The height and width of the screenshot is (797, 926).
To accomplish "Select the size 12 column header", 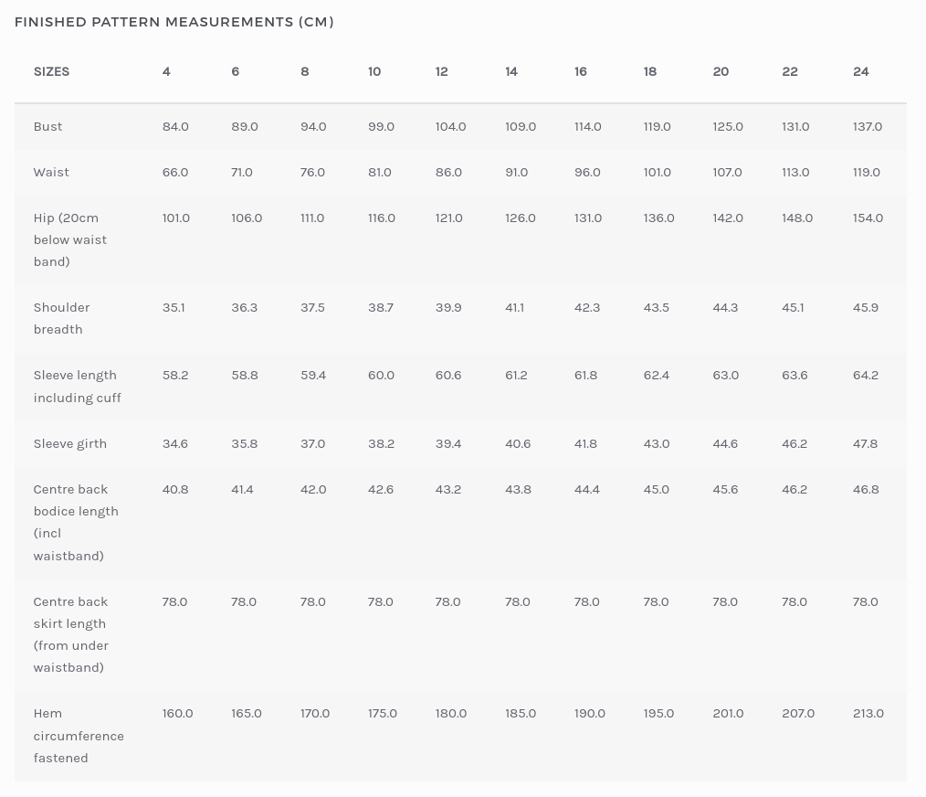I will pyautogui.click(x=442, y=71).
